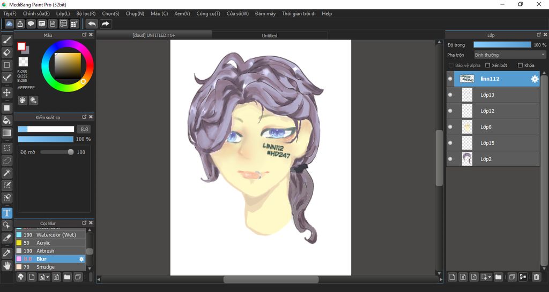Click the Lớp2 layer thumbnail

(x=467, y=159)
